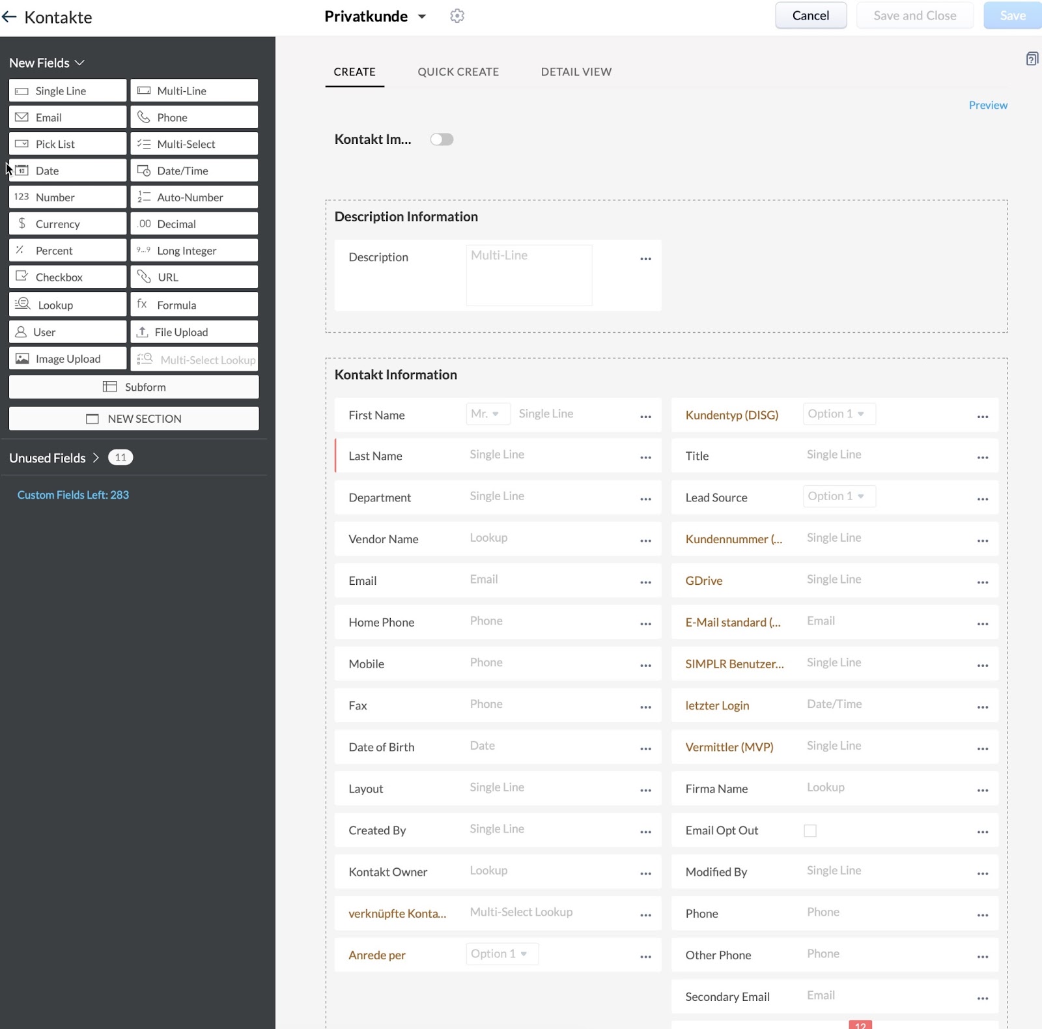Screen dimensions: 1042x1029
Task: Pick the Auto-Number field type
Action: coord(194,197)
